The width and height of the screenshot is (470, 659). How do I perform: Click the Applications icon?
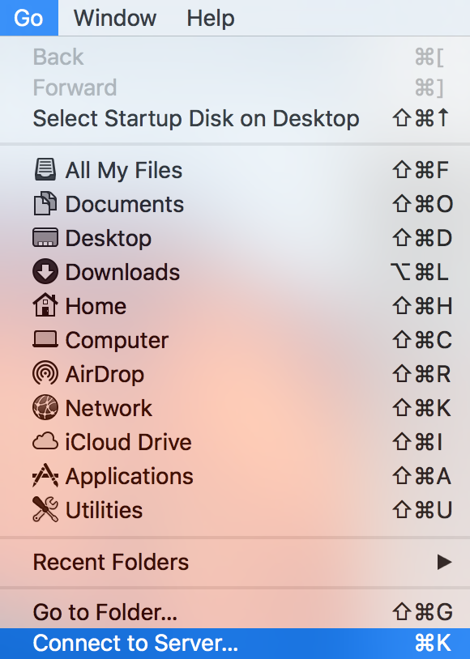pyautogui.click(x=45, y=476)
